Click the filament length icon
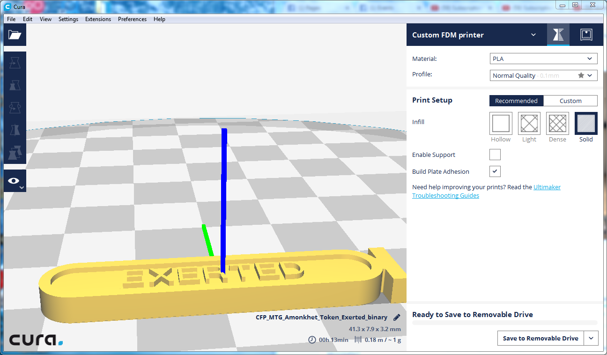607x355 pixels. (358, 340)
